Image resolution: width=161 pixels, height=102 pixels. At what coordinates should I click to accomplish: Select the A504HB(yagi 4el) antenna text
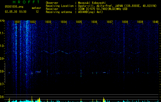90,12
